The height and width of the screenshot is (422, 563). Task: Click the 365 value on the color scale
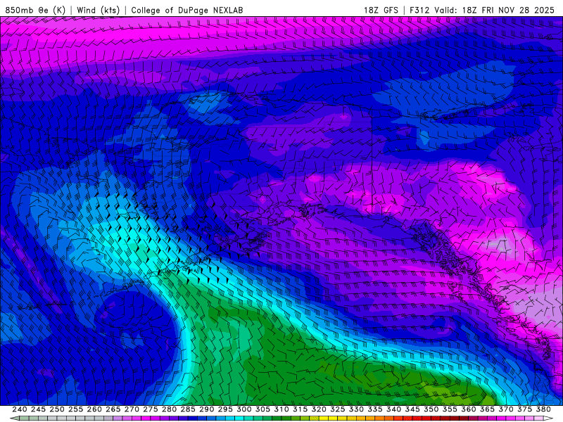tap(487, 409)
